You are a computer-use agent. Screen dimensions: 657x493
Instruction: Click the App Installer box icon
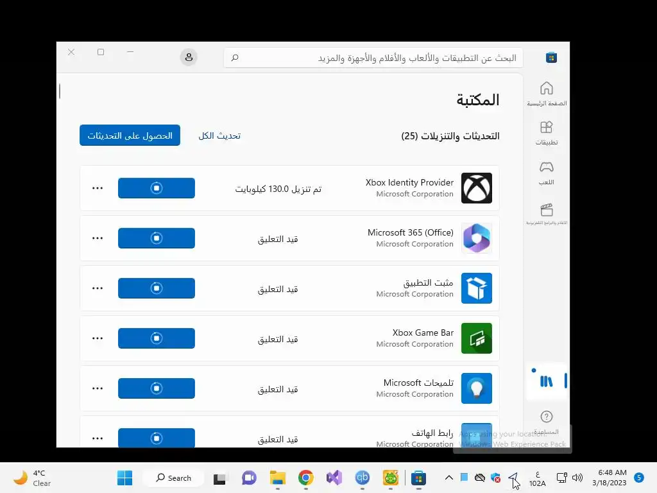477,288
